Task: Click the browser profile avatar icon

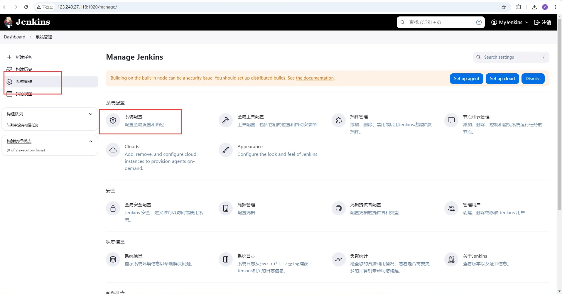Action: click(545, 7)
